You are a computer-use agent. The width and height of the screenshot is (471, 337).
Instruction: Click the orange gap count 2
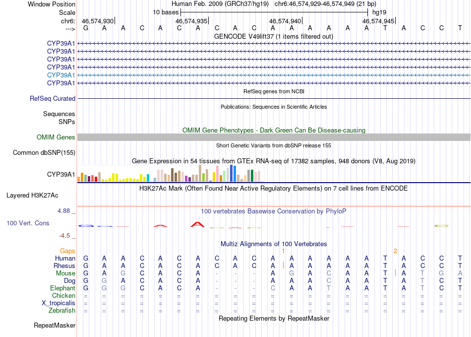point(395,251)
